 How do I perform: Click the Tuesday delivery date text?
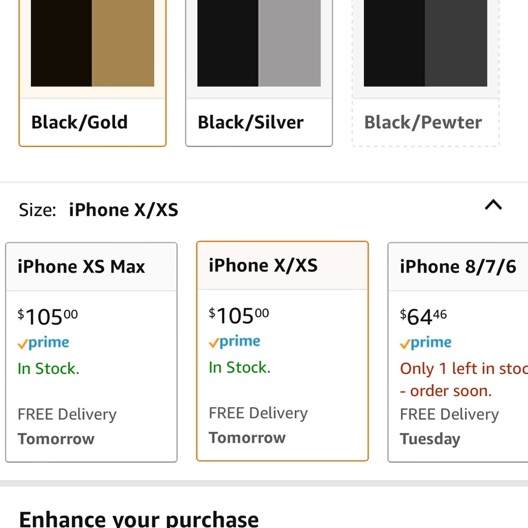[430, 439]
